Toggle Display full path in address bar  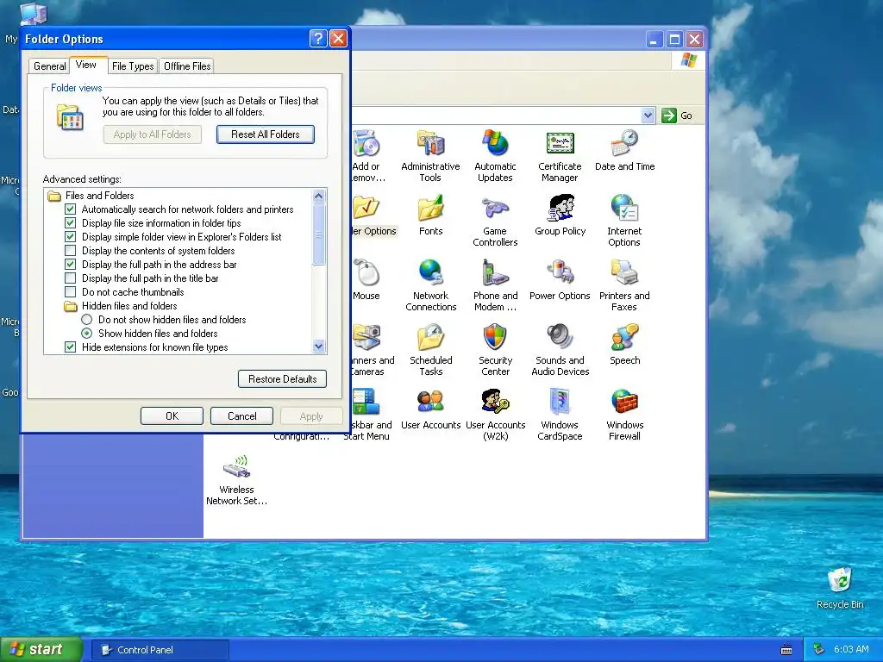click(x=71, y=265)
